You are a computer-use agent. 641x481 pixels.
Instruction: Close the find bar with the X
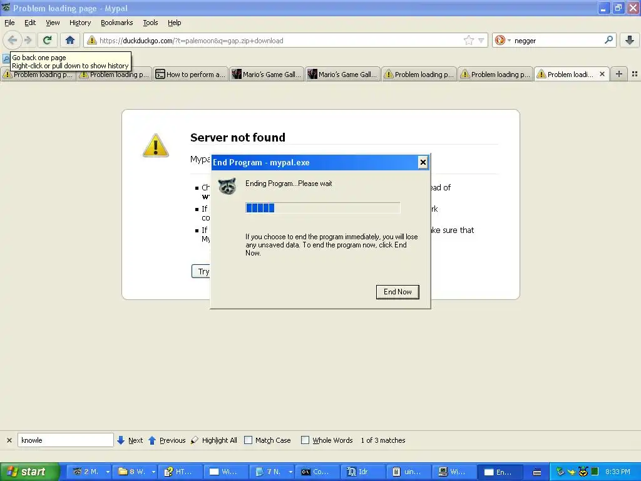[9, 440]
